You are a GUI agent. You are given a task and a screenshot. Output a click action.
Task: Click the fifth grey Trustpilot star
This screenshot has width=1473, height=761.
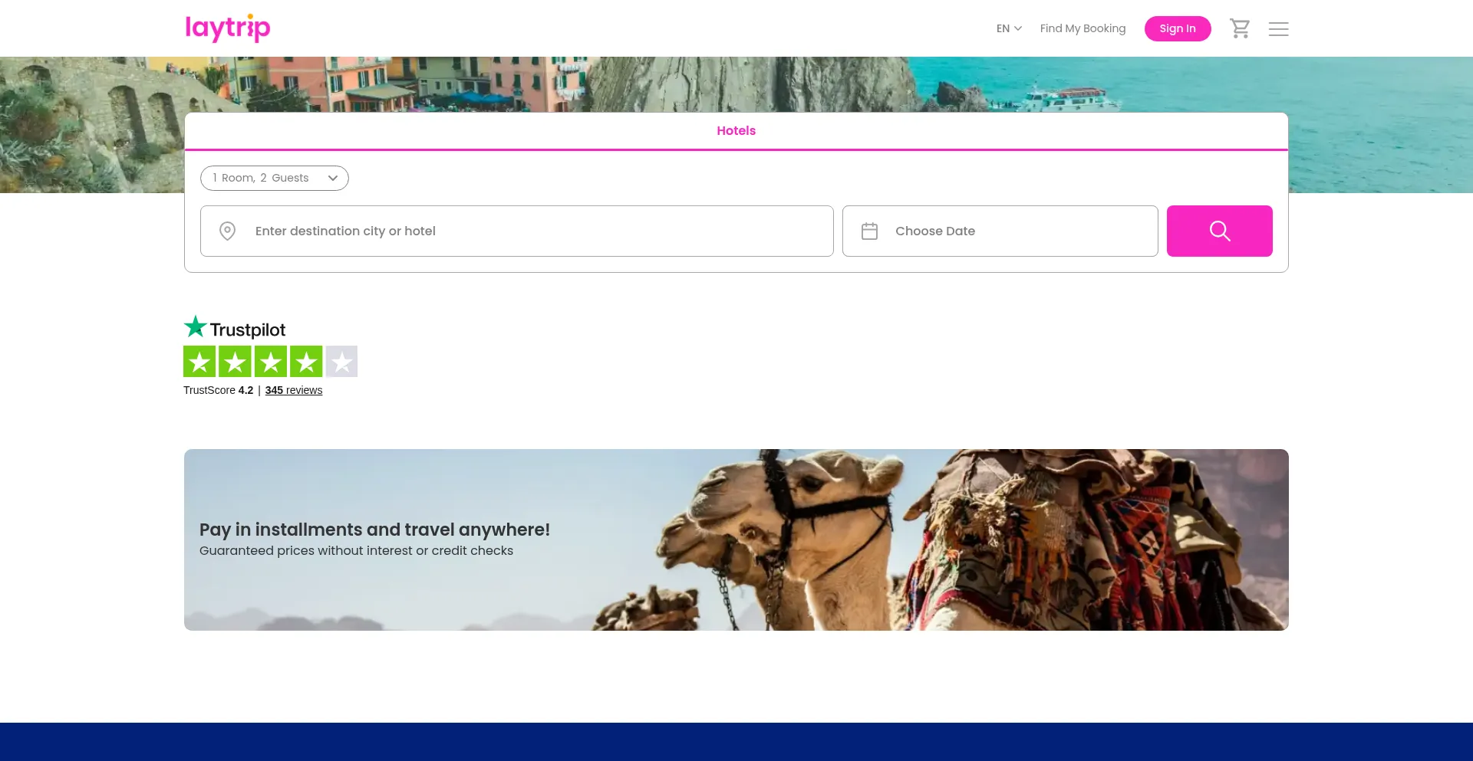point(341,362)
